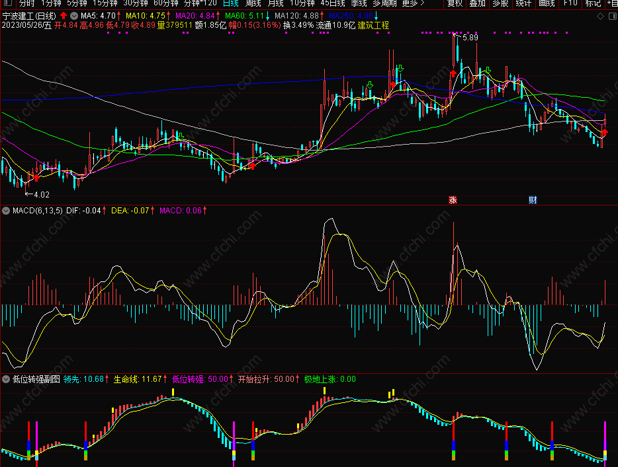This screenshot has width=618, height=467.
Task: Click the 领先: 10.68 value label
Action: (x=83, y=379)
